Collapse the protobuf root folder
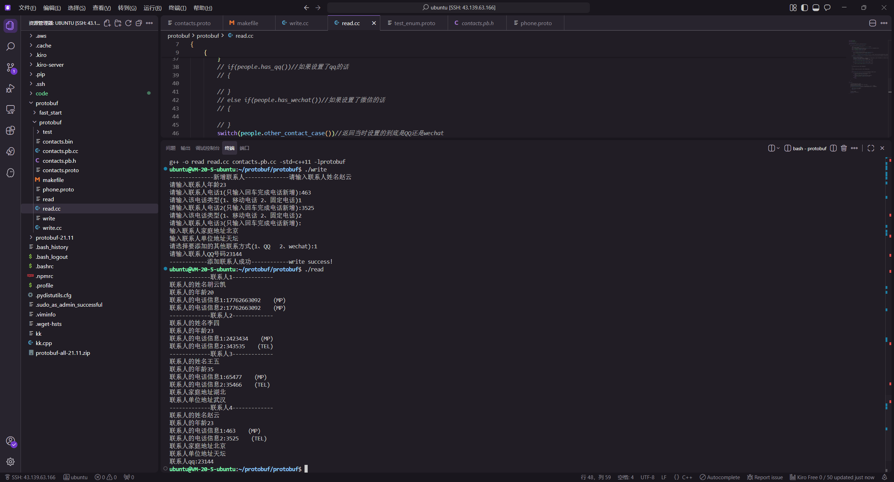The height and width of the screenshot is (482, 894). pos(47,103)
